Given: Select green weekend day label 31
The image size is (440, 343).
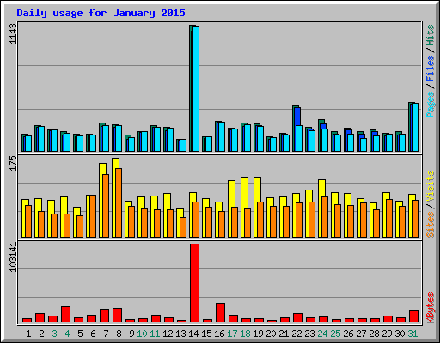Looking at the screenshot, I should click(x=412, y=334).
